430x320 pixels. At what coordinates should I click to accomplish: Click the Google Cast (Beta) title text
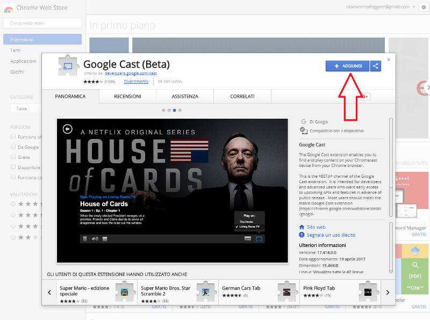[x=126, y=64]
